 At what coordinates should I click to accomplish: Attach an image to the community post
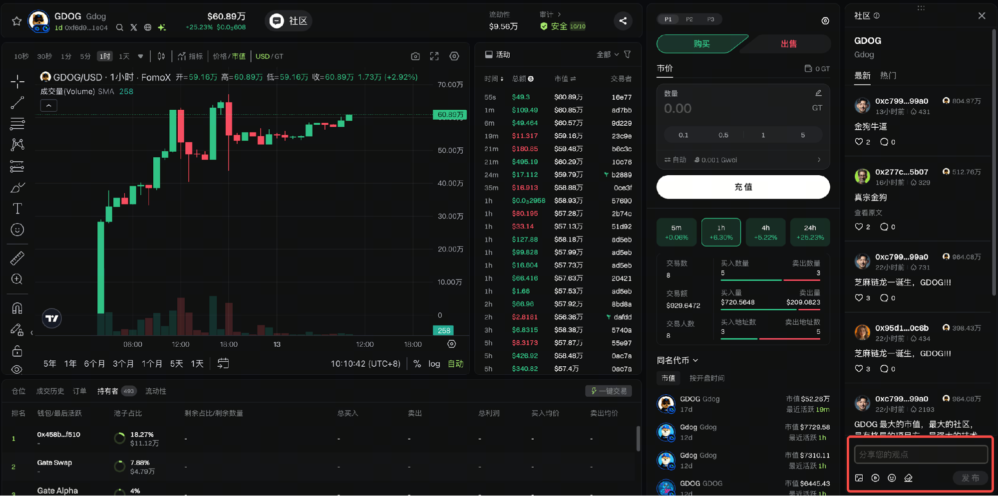(859, 478)
